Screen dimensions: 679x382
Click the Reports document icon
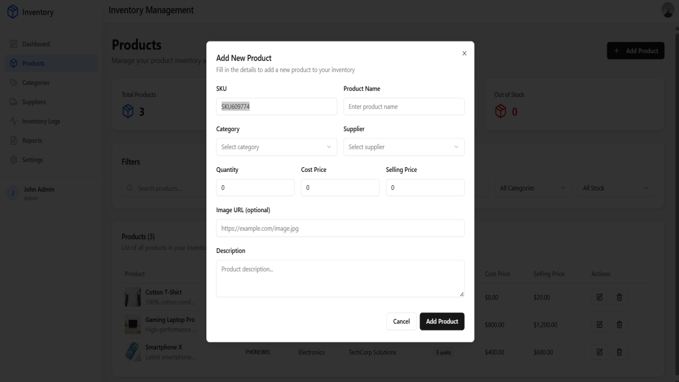[14, 141]
